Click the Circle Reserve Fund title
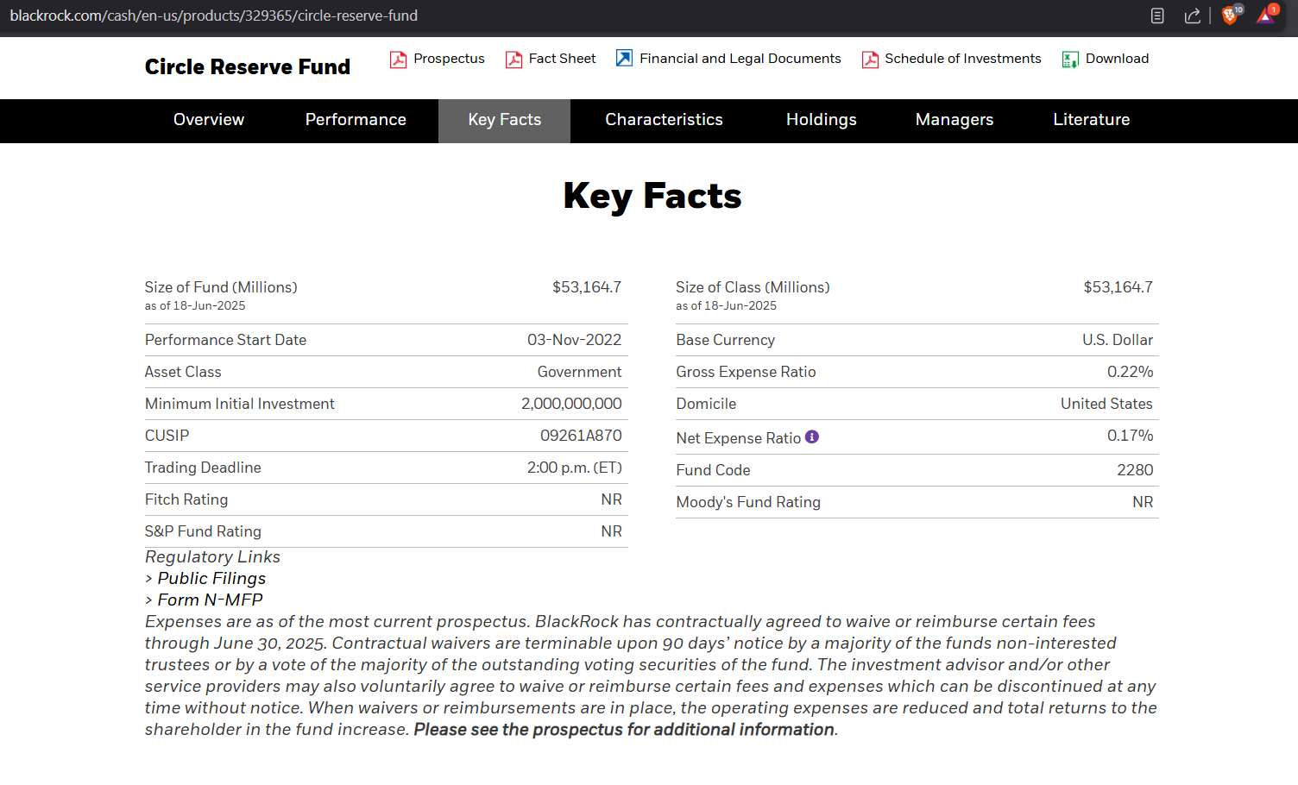 248,67
